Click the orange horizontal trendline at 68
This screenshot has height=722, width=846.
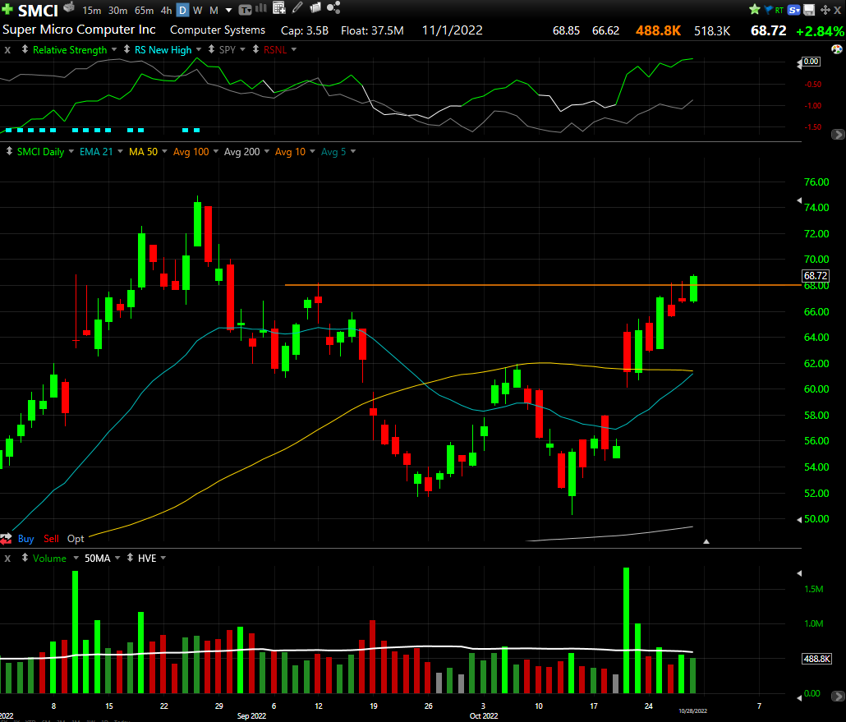point(543,284)
